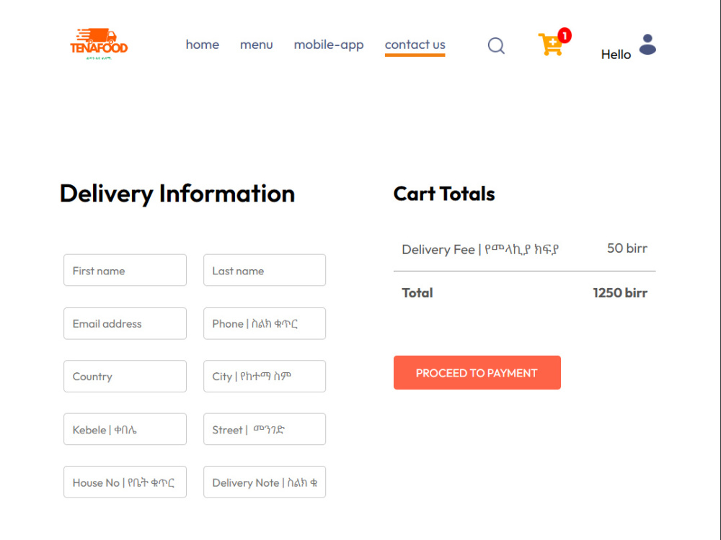Click the 50 birr fee value
This screenshot has width=721, height=540.
[x=627, y=248]
